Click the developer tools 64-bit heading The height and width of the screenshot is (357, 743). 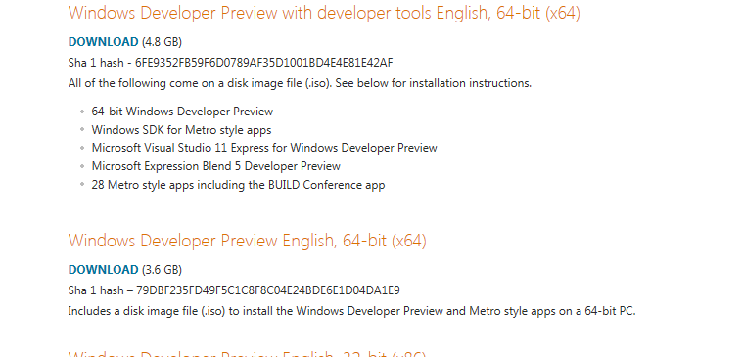324,14
